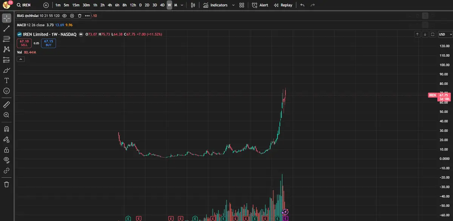Open BIAS indicator more options
453x221 pixels.
tap(88, 15)
